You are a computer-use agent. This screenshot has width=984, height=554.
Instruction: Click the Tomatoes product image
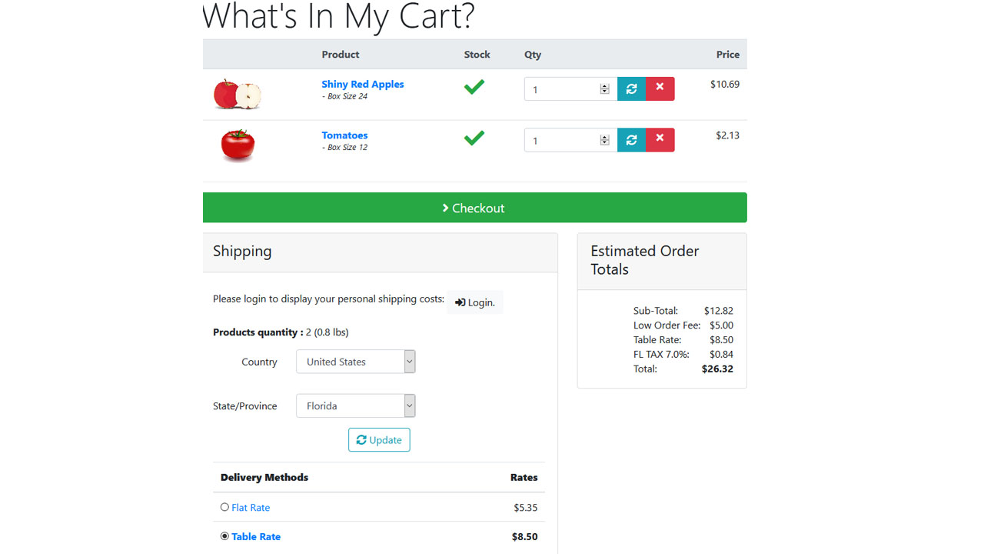pos(238,145)
